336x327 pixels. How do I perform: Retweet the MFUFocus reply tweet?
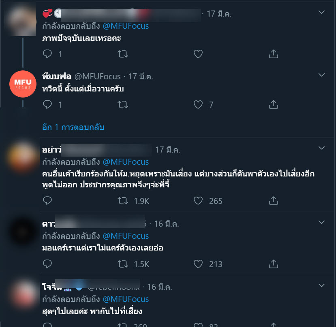coord(123,104)
